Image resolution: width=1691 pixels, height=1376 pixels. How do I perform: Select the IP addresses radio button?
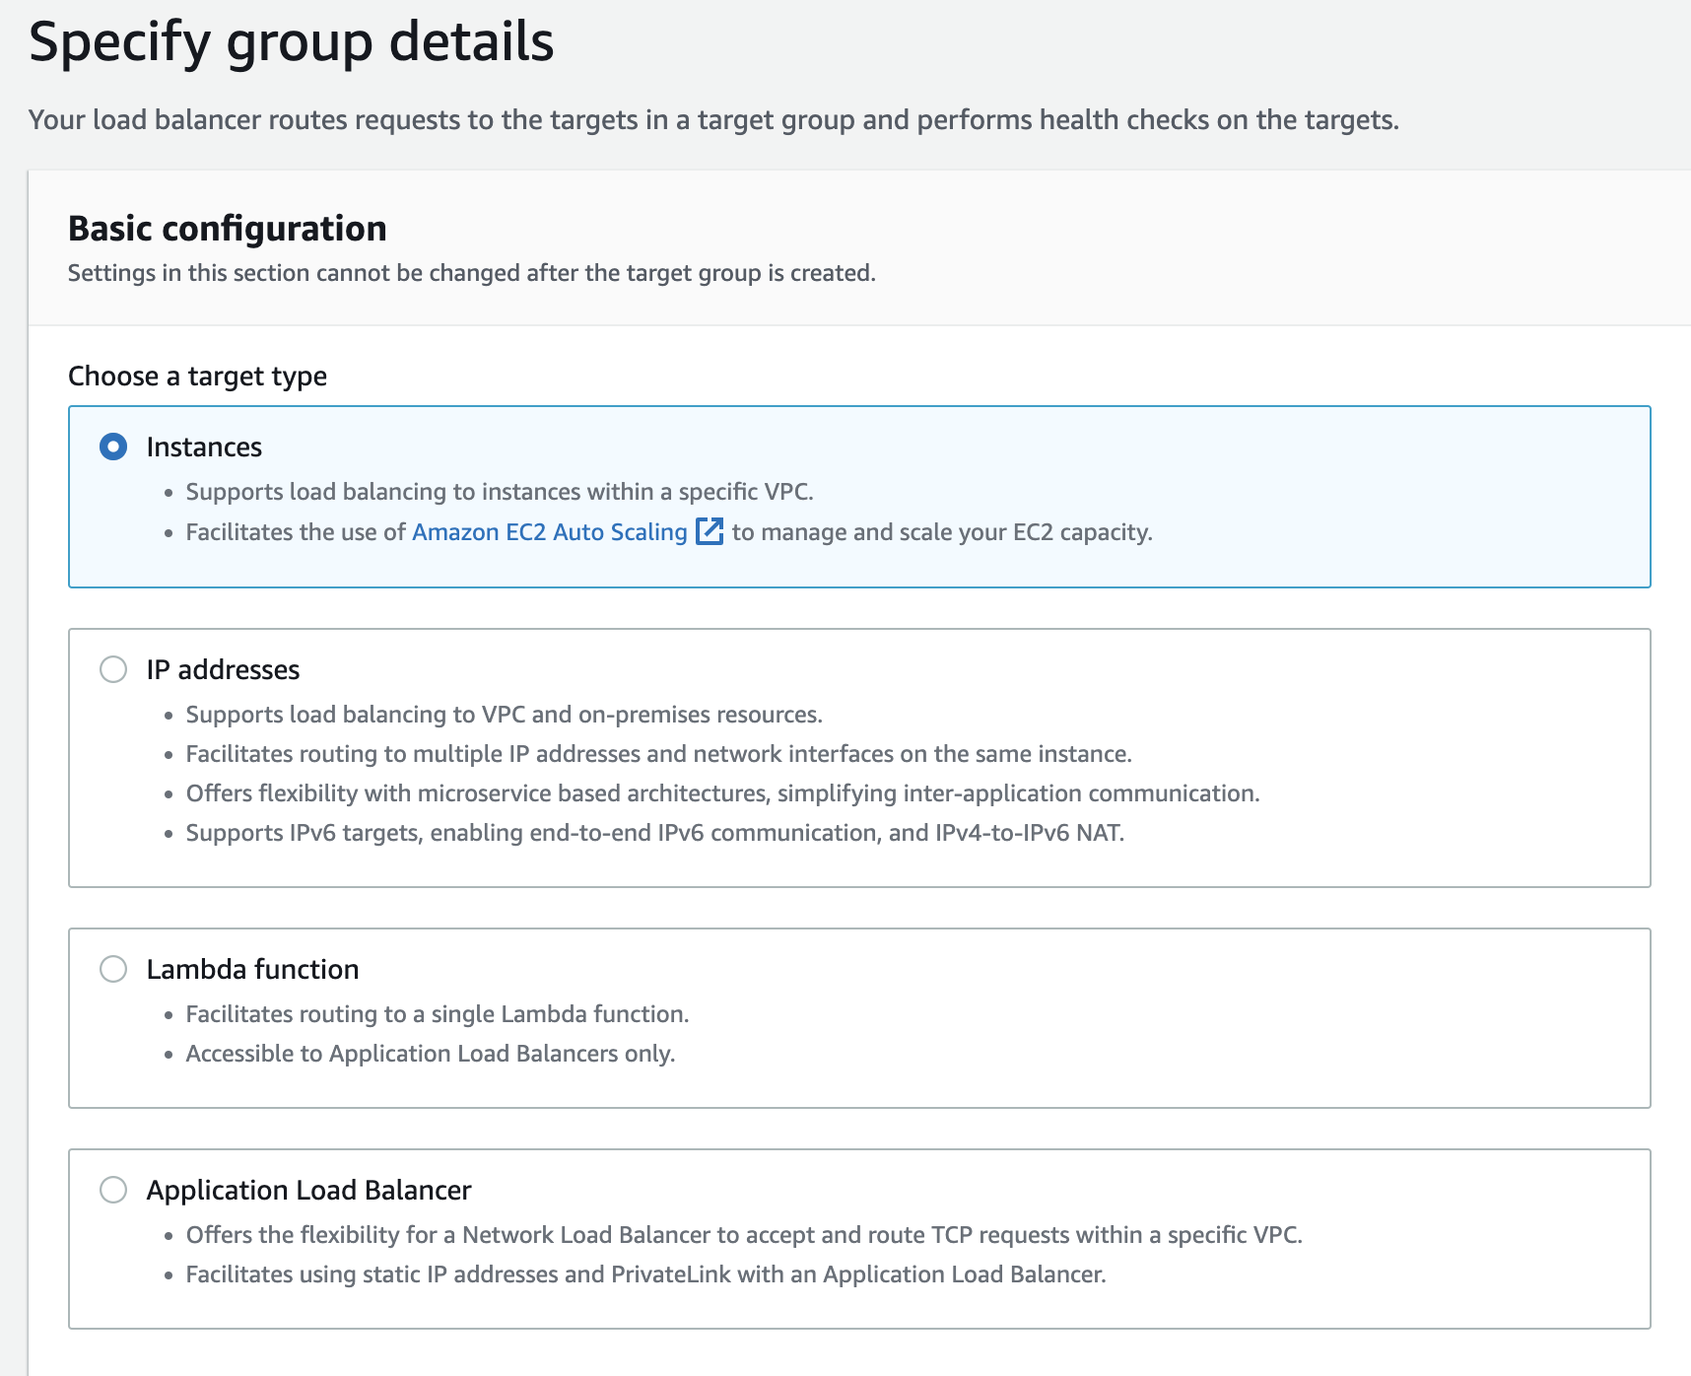(113, 669)
